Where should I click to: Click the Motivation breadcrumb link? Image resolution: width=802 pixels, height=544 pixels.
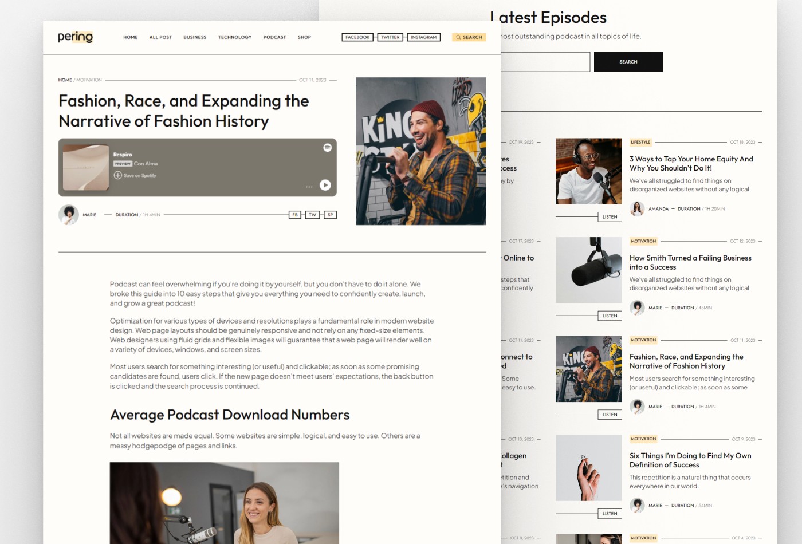click(89, 80)
